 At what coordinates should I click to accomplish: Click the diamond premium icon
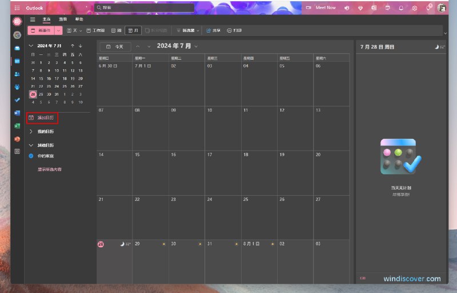pyautogui.click(x=360, y=8)
